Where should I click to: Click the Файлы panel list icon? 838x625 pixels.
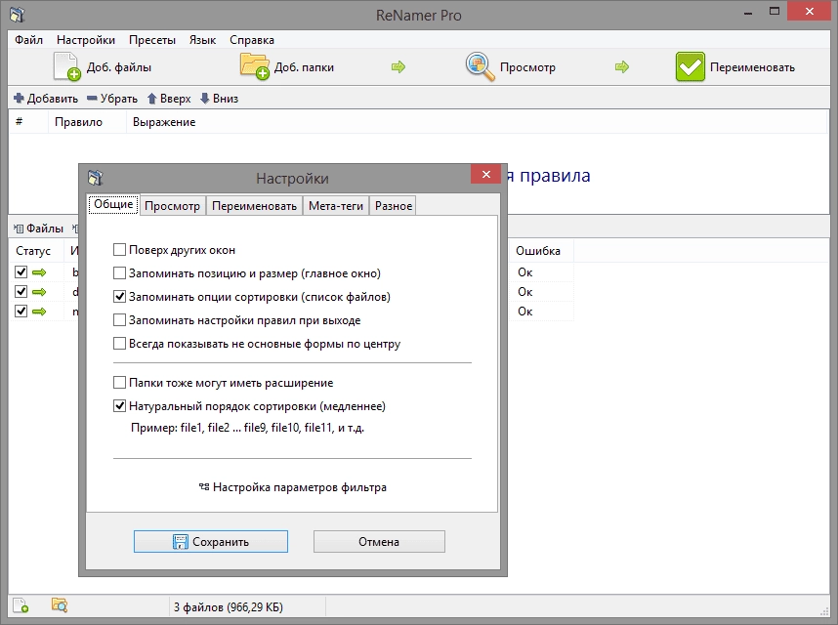pos(19,229)
